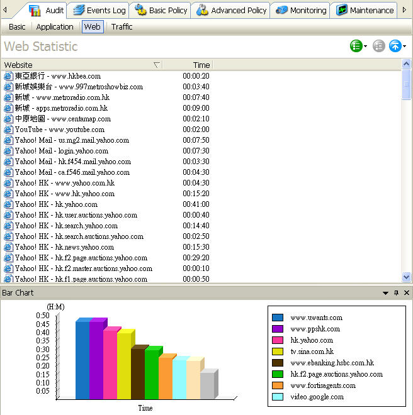Open the Advanced Policy tab
The height and width of the screenshot is (415, 413).
click(x=231, y=10)
